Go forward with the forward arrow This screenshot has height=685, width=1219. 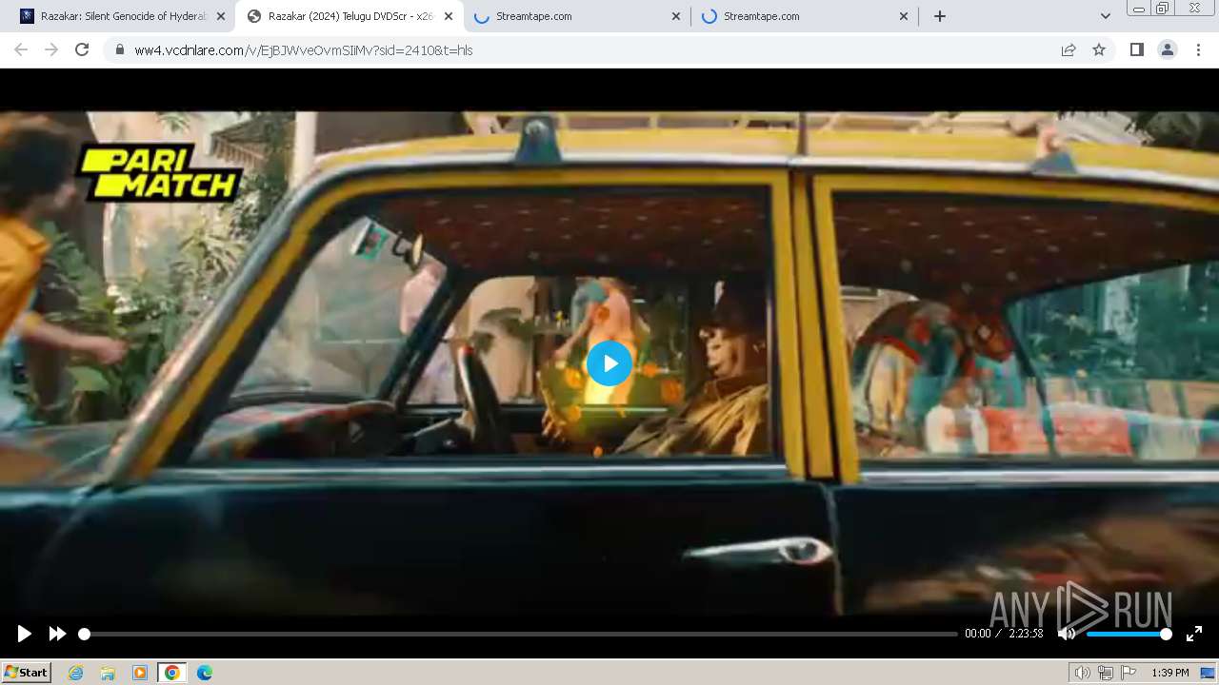51,49
